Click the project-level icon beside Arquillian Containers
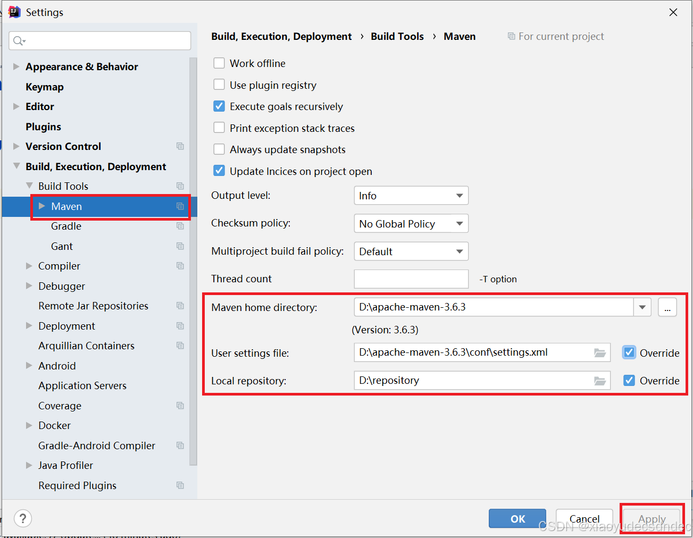Screen dimensions: 693x538 click(180, 346)
